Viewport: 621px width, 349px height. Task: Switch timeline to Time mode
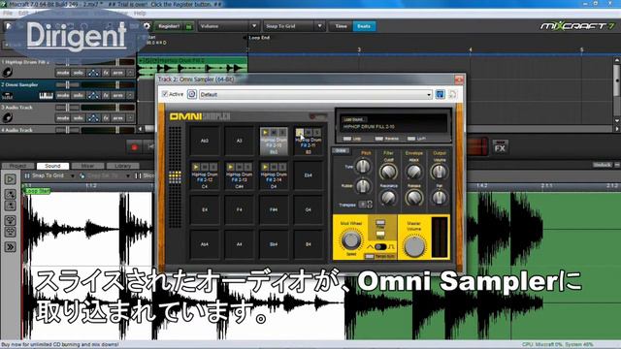(x=341, y=26)
